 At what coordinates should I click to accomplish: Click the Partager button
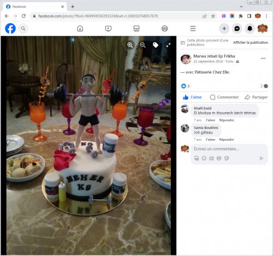[x=256, y=97]
